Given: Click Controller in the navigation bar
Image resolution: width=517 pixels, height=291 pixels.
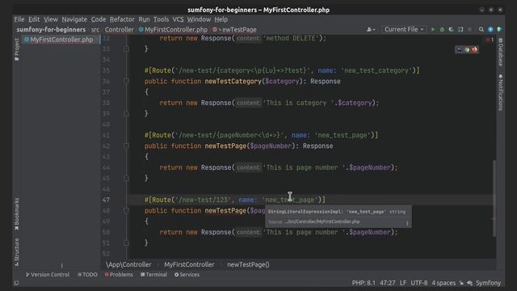Looking at the screenshot, I should [x=120, y=30].
